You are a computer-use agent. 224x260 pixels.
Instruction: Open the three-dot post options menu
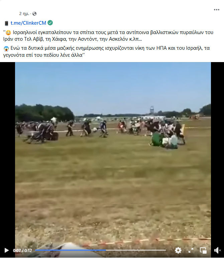[217, 10]
